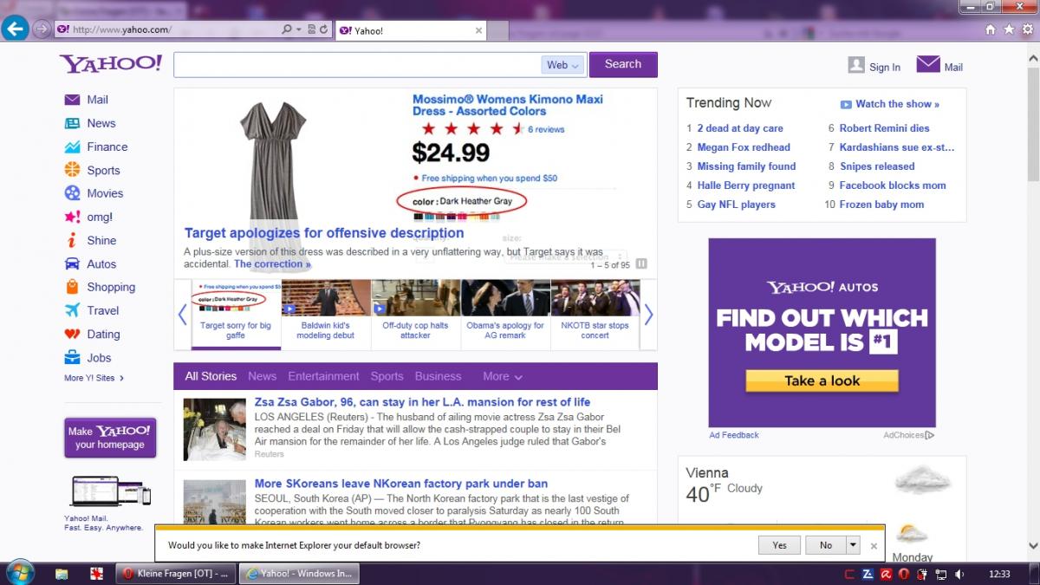This screenshot has height=585, width=1040.
Task: Close the Yahoo! browser tab
Action: pos(478,30)
